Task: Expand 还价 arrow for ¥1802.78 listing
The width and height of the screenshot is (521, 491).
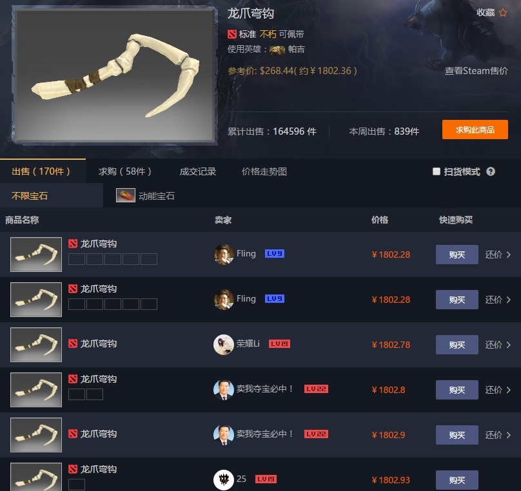Action: (x=509, y=345)
